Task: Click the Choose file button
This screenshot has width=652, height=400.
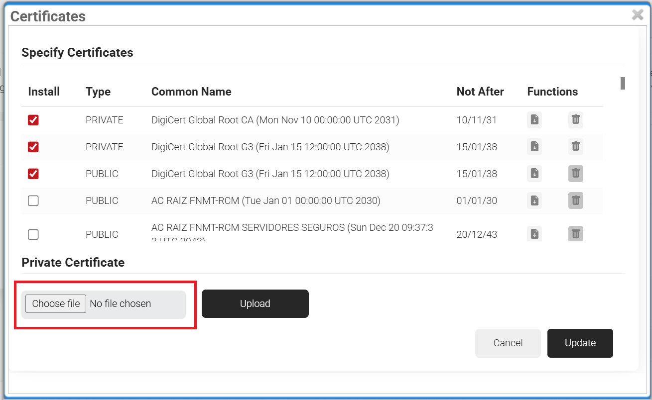Action: pos(56,303)
